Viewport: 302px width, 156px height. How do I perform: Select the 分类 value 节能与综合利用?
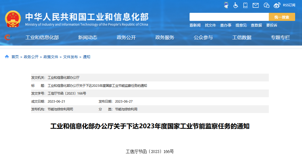pos(126,109)
